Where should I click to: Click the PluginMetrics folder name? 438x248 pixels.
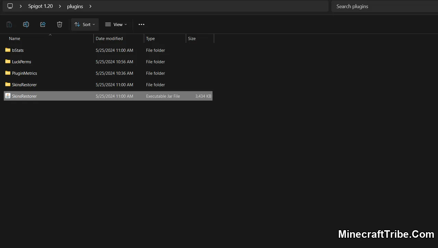pyautogui.click(x=24, y=73)
